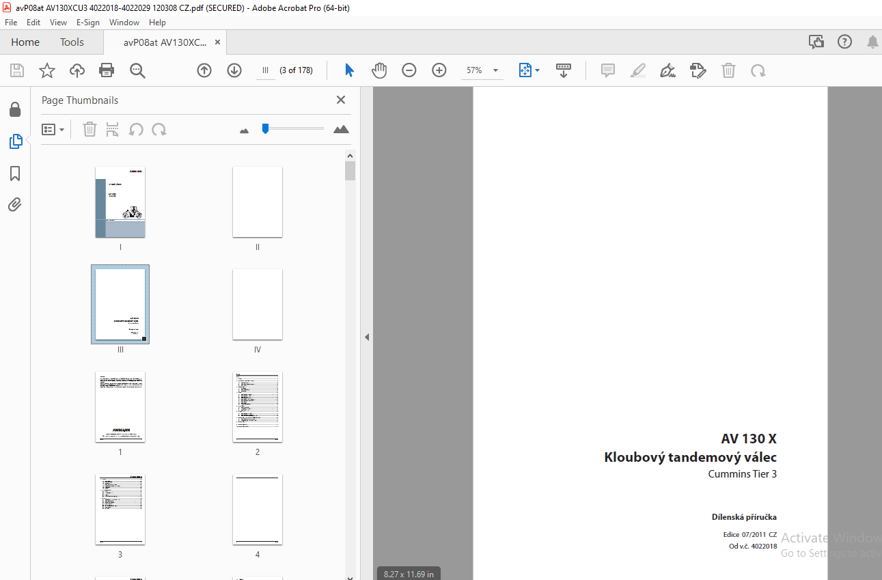Open the Window menu
This screenshot has height=580, width=882.
[124, 23]
